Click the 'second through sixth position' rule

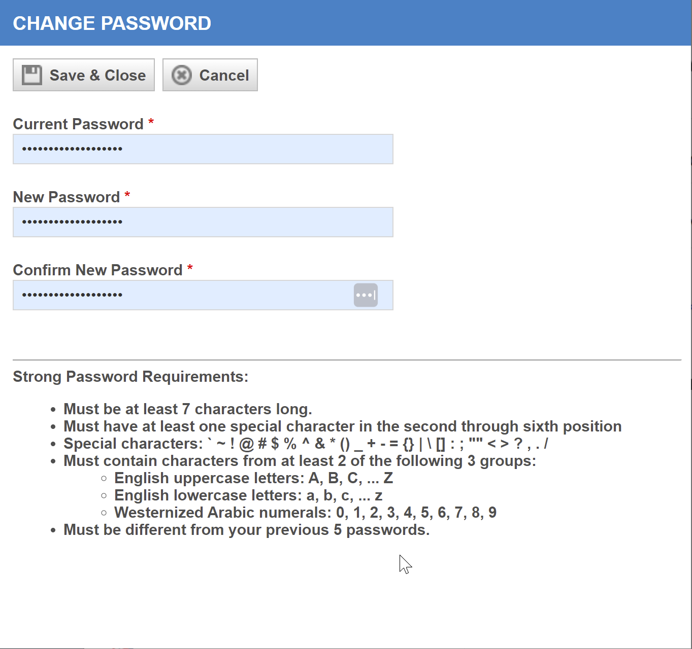pyautogui.click(x=342, y=426)
